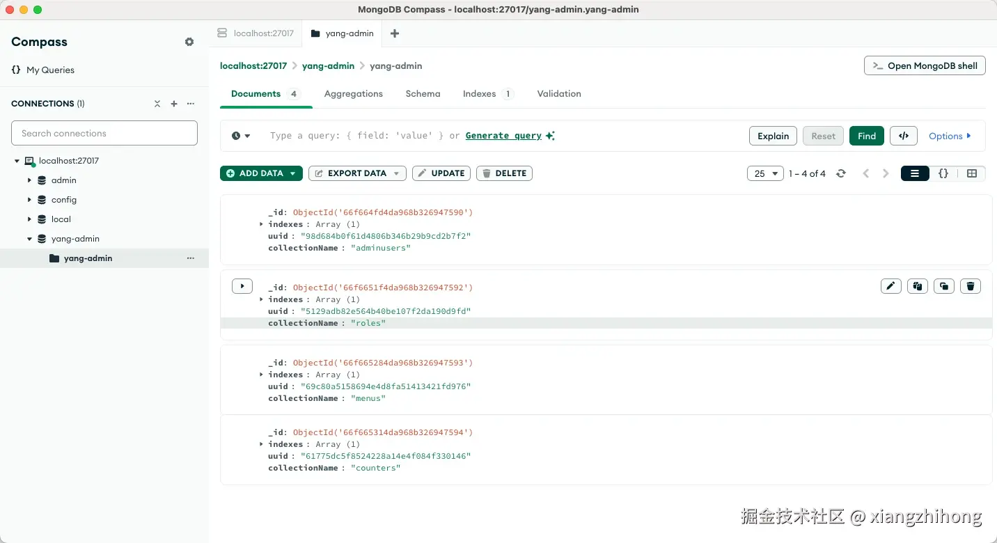The image size is (997, 543).
Task: Click the Generate query sparkle link
Action: 510,136
